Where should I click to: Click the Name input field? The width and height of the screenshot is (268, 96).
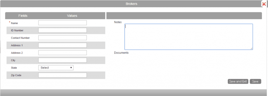click(x=62, y=23)
